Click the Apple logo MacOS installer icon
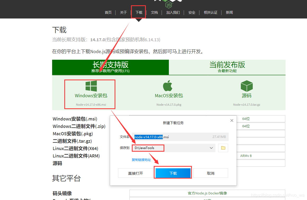The width and height of the screenshot is (307, 200). point(168,86)
